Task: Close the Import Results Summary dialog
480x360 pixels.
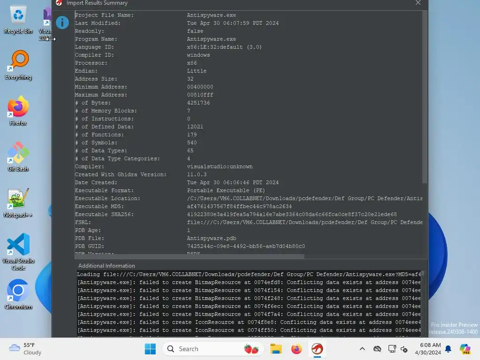Action: point(418,3)
